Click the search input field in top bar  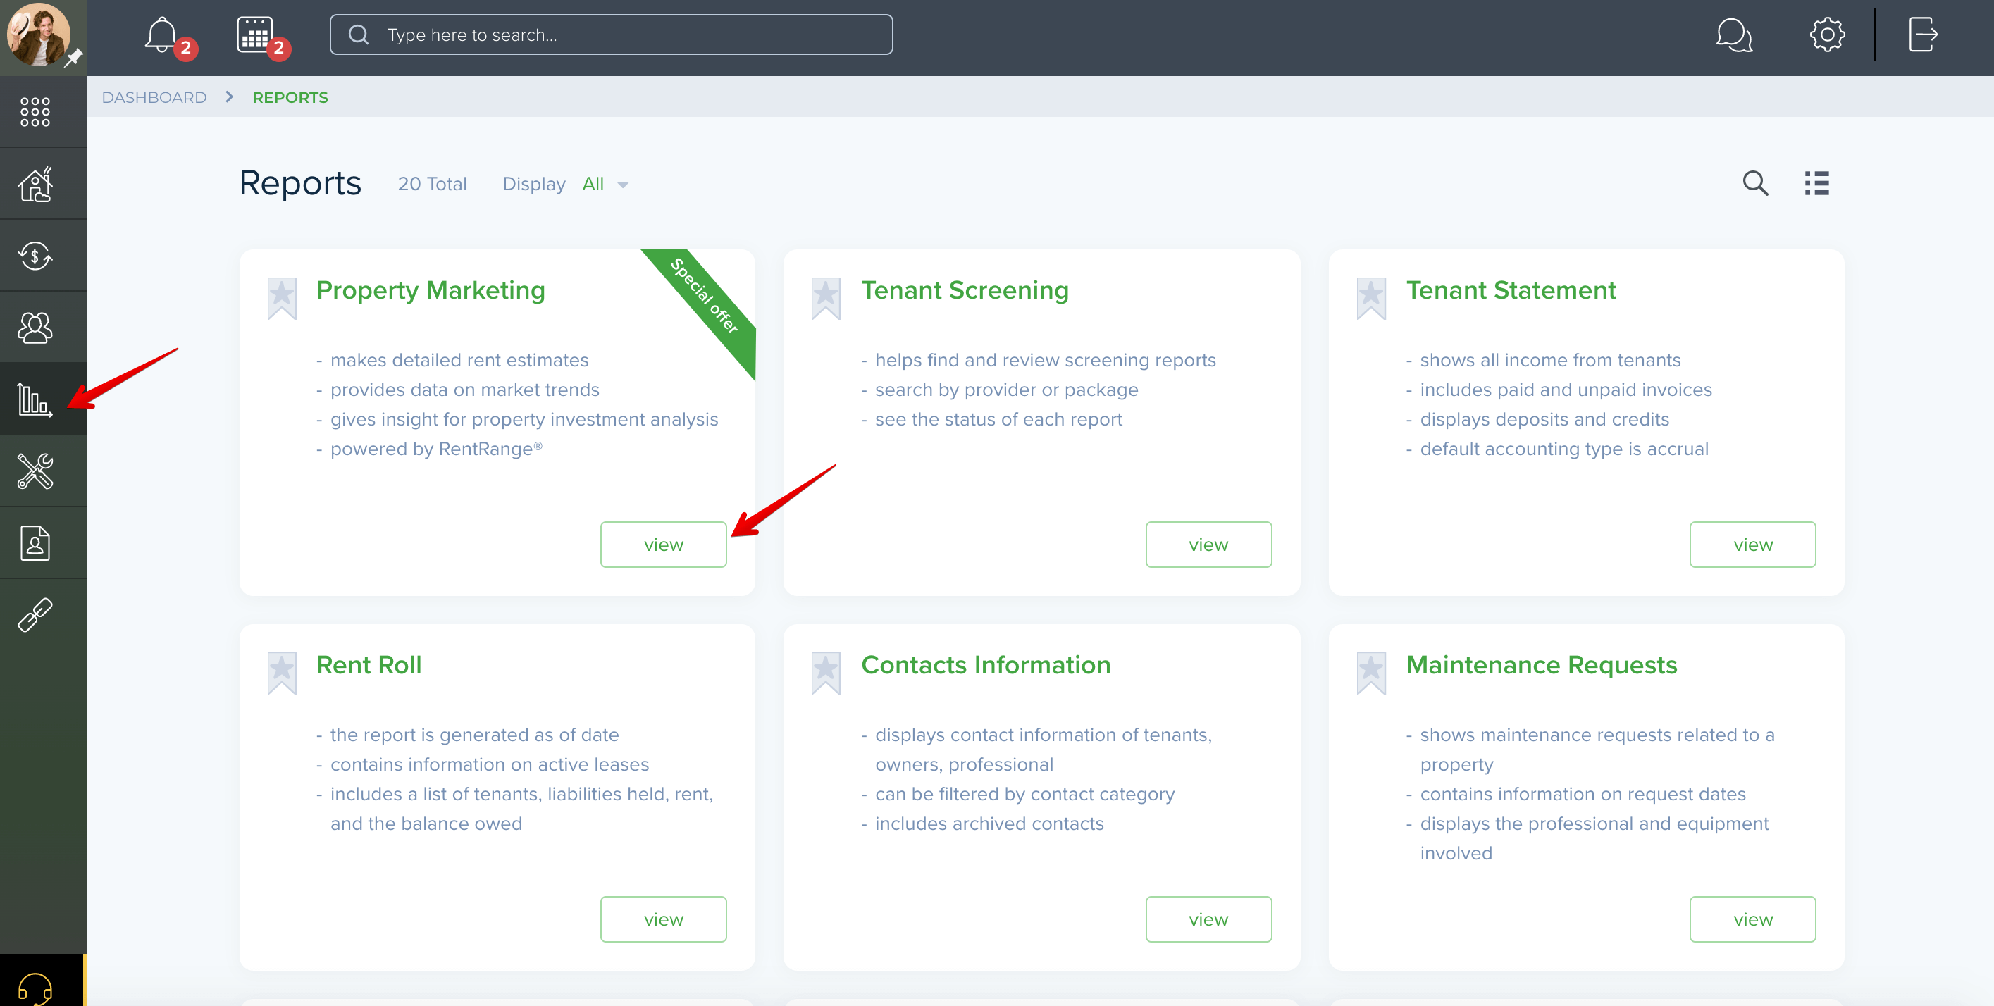click(x=611, y=35)
